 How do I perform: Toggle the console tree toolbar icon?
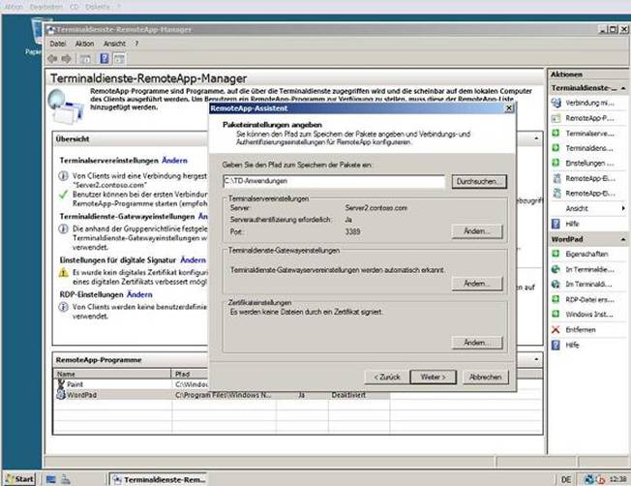pyautogui.click(x=85, y=59)
